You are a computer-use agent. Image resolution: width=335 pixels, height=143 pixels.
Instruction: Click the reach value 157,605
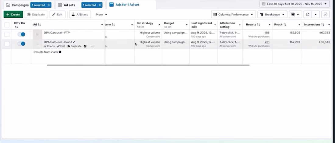[295, 33]
